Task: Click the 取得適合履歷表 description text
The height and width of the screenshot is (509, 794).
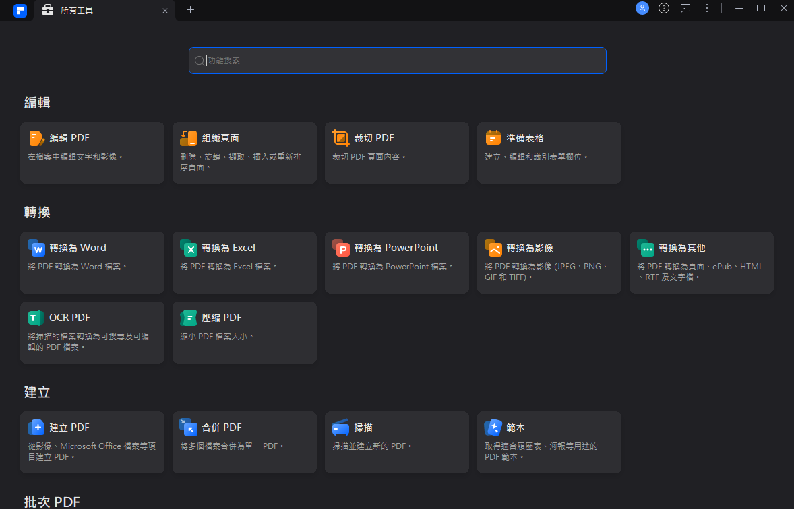Action: pos(541,451)
